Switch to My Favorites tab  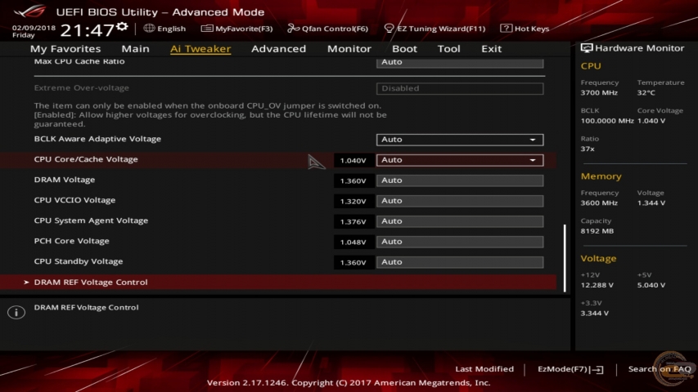(65, 48)
